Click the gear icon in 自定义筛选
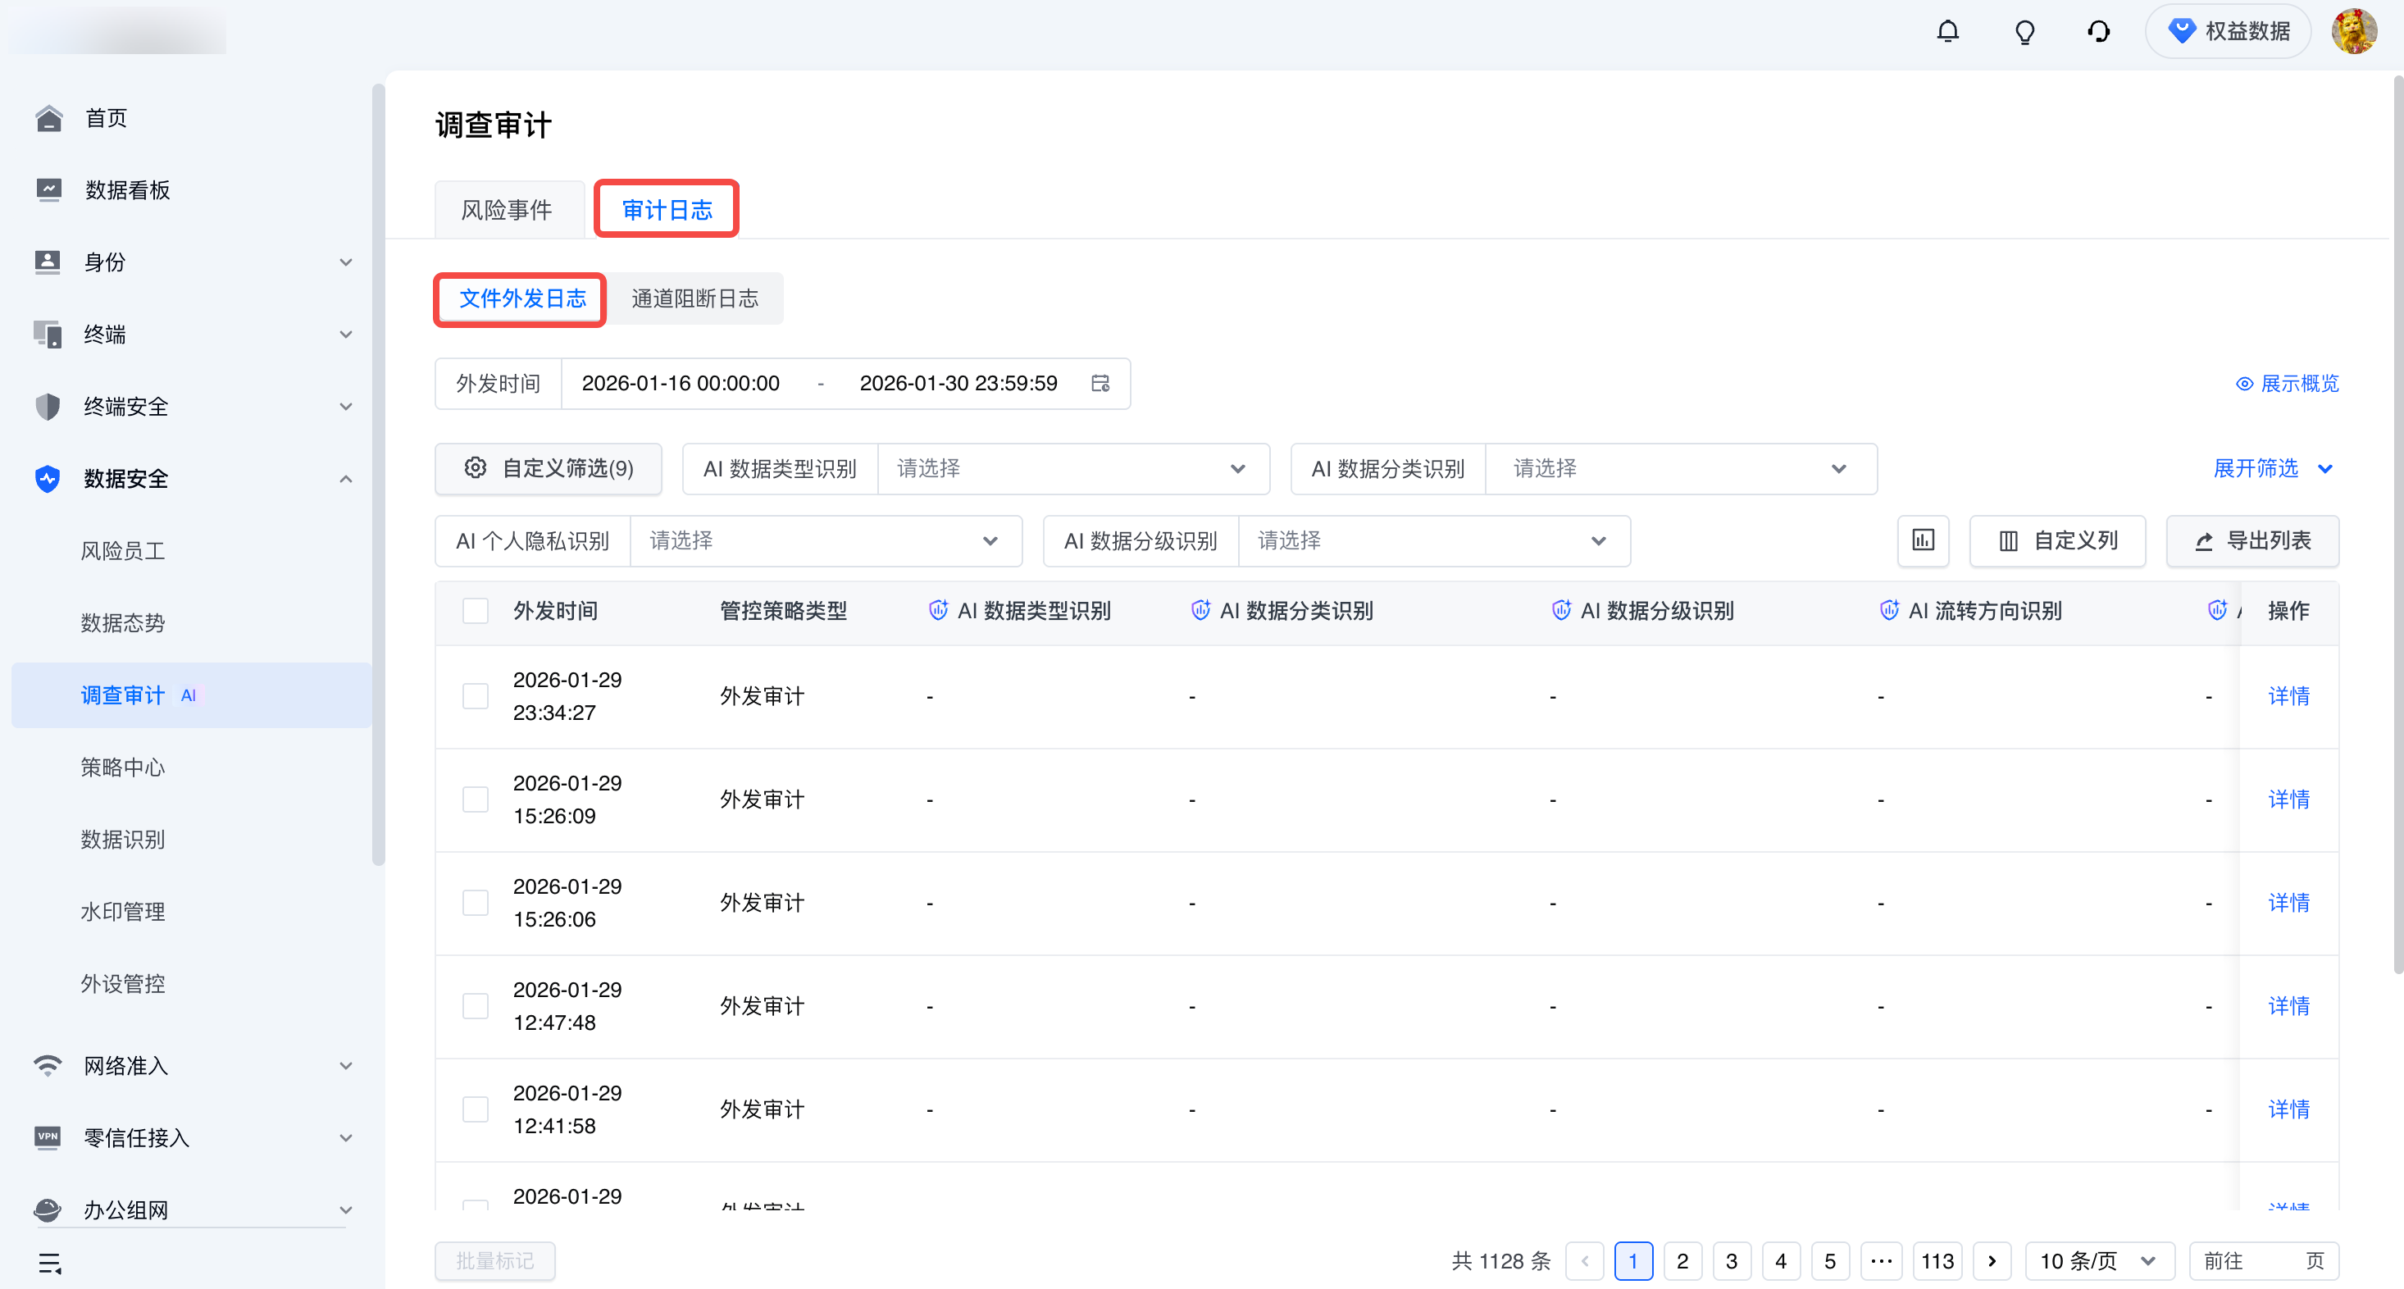The image size is (2404, 1289). 475,467
